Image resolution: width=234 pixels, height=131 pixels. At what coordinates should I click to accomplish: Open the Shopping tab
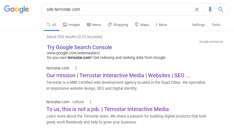[x=118, y=25]
